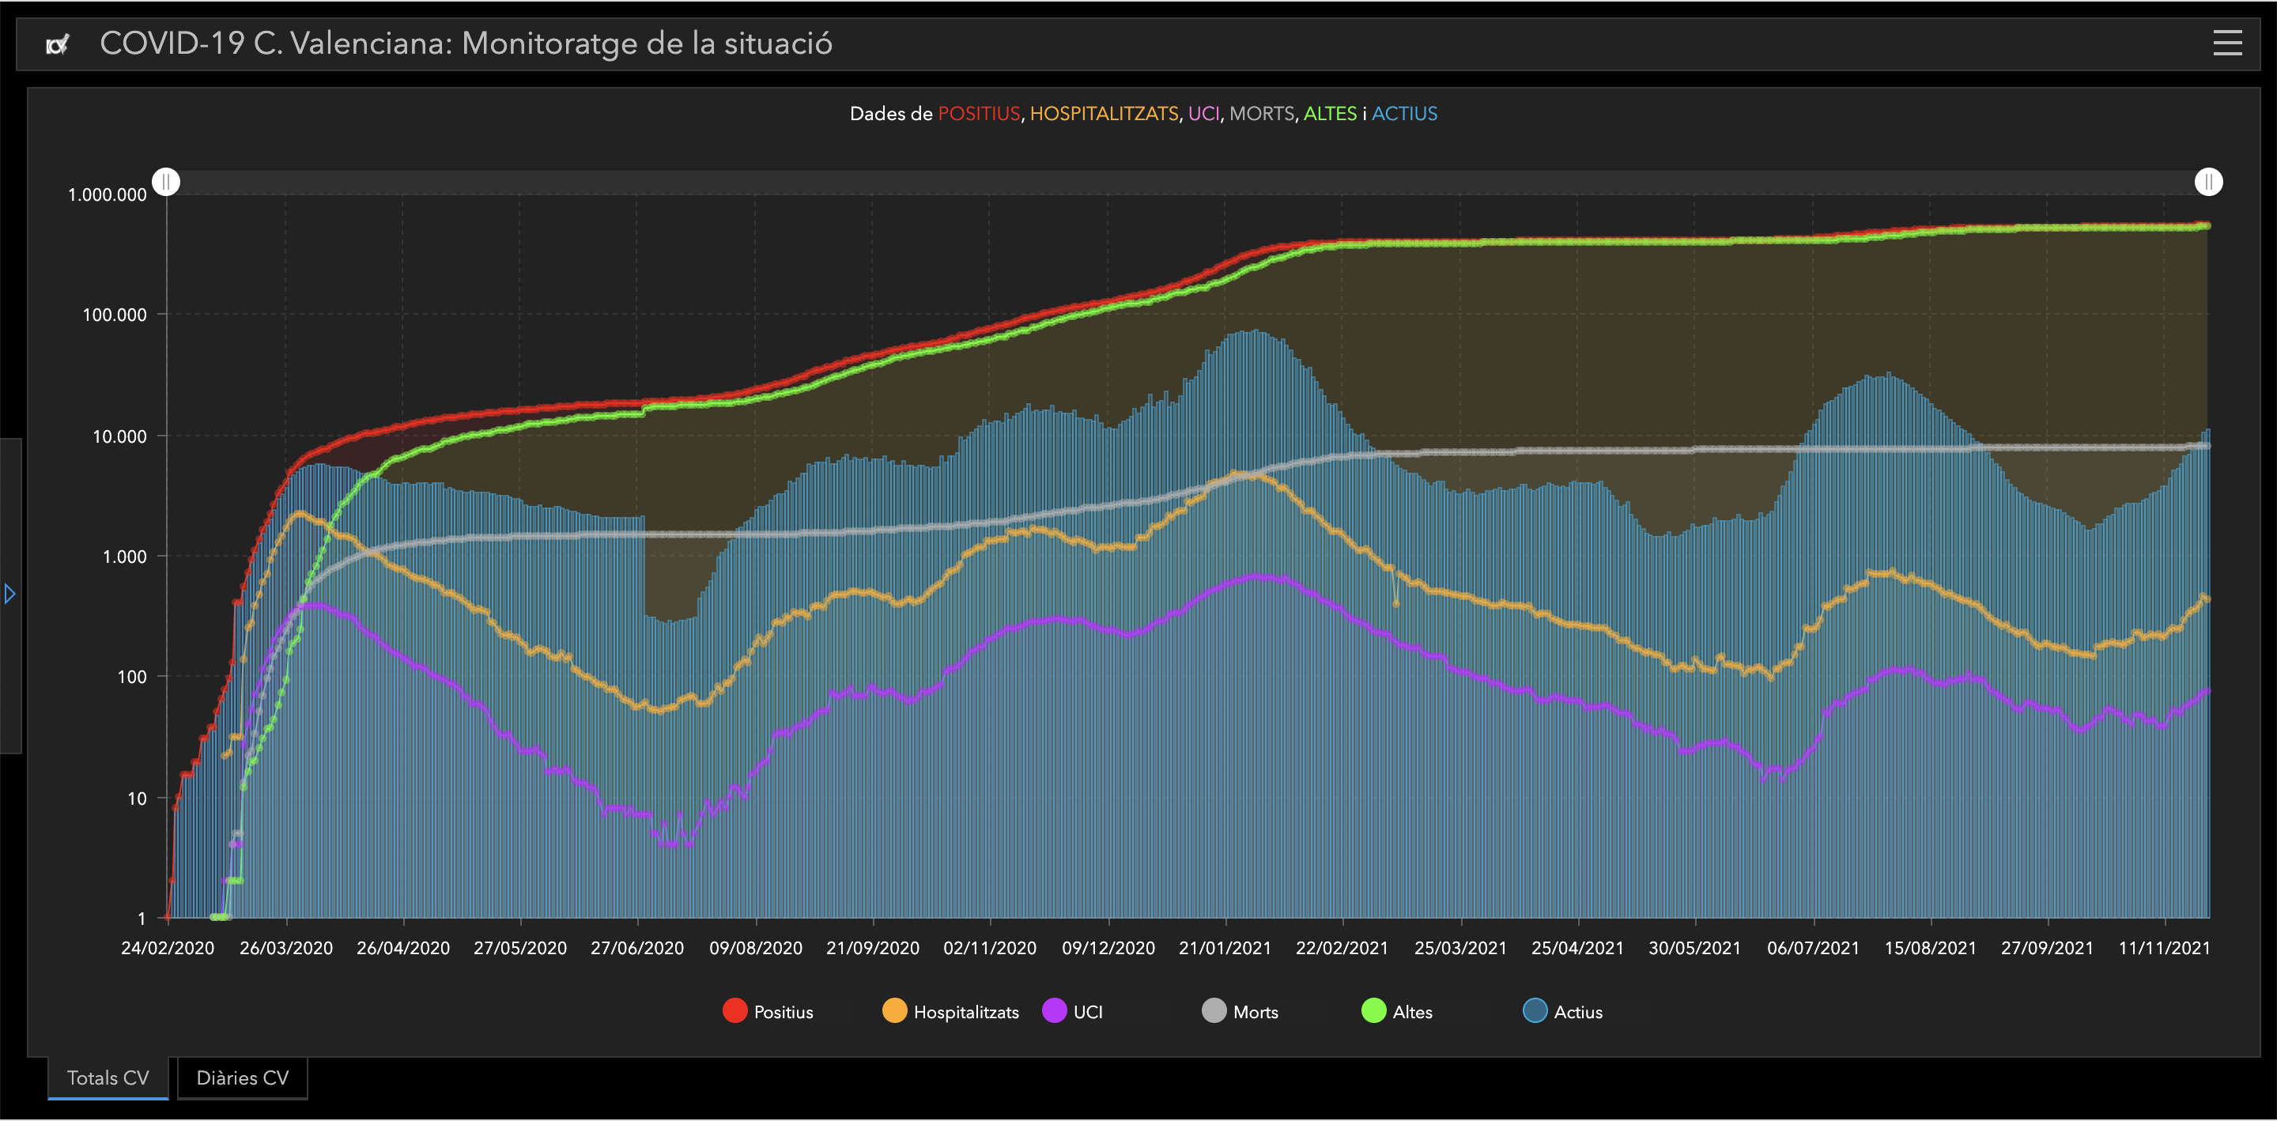Click the chart scrollbar track at top
Screen dimensions: 2277x1121
(1184, 182)
